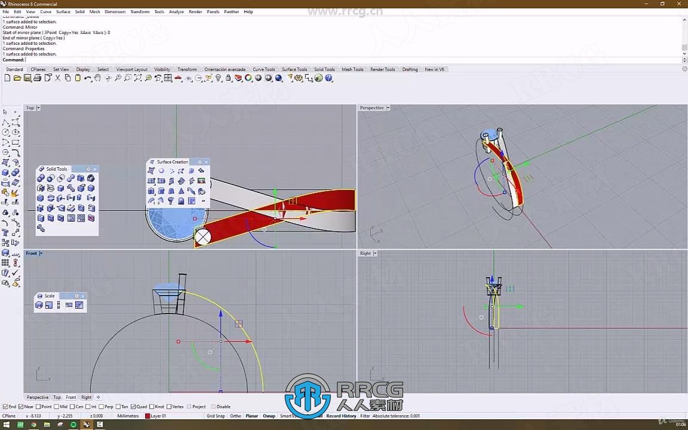Expand more tools in Surface Creation panel
Viewport: 688px width, 430px height.
[202, 201]
